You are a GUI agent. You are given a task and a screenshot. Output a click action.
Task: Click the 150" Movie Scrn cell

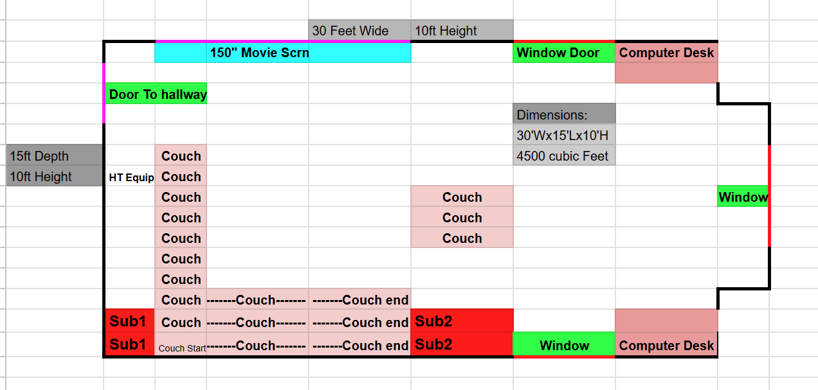[258, 53]
